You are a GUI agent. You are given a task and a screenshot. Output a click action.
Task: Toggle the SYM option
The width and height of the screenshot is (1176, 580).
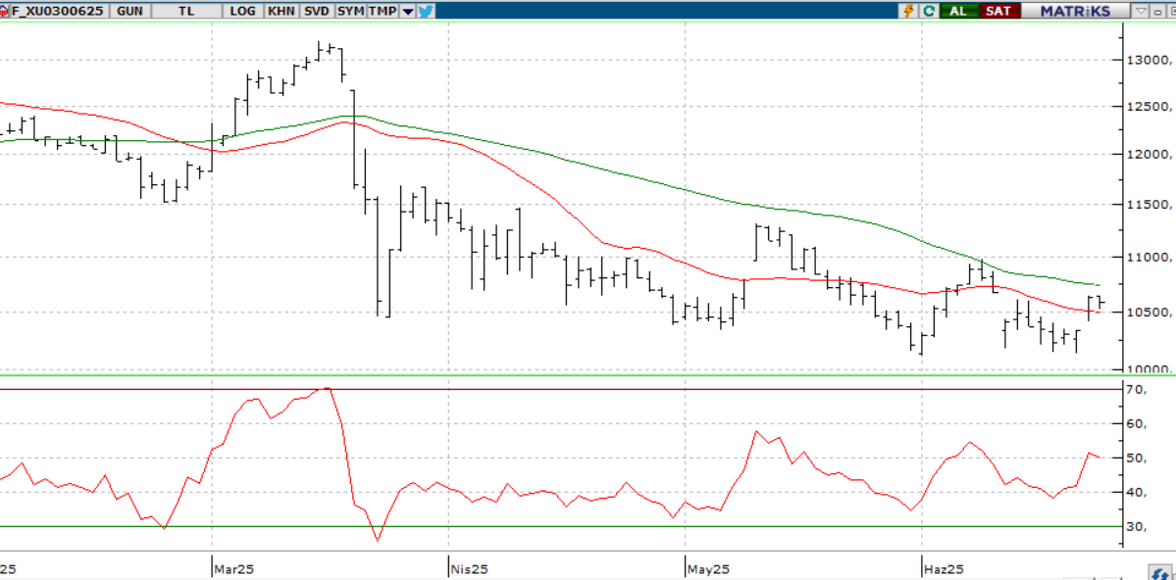(x=350, y=11)
